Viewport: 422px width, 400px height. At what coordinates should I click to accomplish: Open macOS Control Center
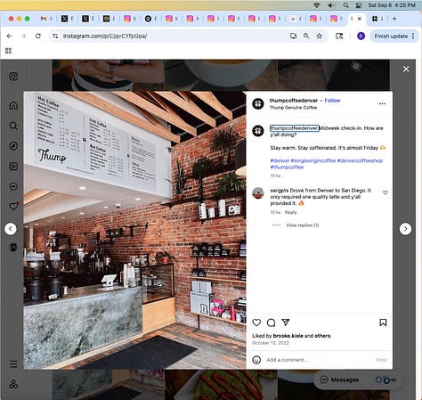coord(359,5)
